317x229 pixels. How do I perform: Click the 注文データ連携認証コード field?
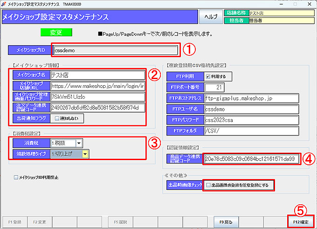[98, 108]
